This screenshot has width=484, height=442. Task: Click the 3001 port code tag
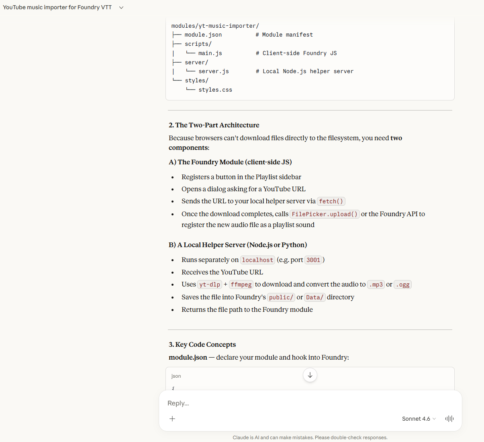pos(313,260)
